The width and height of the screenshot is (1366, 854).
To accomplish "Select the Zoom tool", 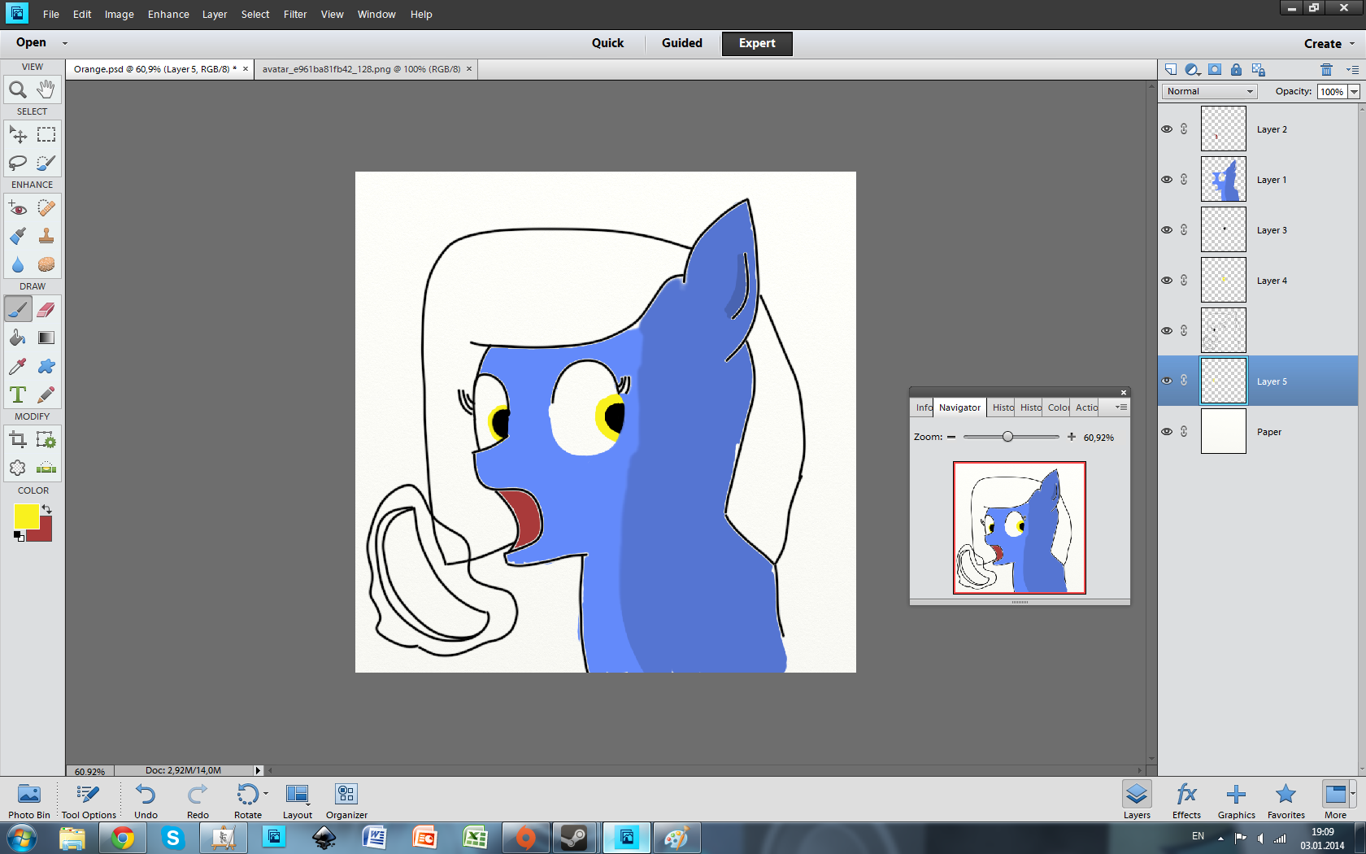I will (17, 89).
